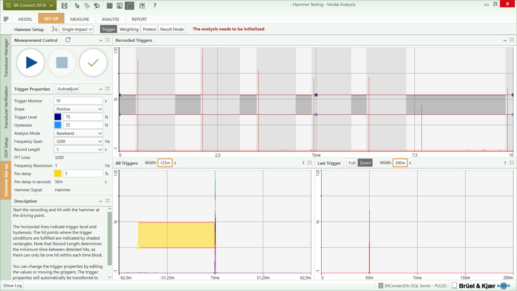Open the ANALYSE tab
The height and width of the screenshot is (291, 517).
tap(110, 19)
